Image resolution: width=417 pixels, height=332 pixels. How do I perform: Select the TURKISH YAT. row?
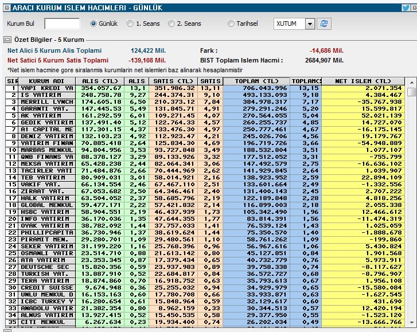(x=205, y=274)
